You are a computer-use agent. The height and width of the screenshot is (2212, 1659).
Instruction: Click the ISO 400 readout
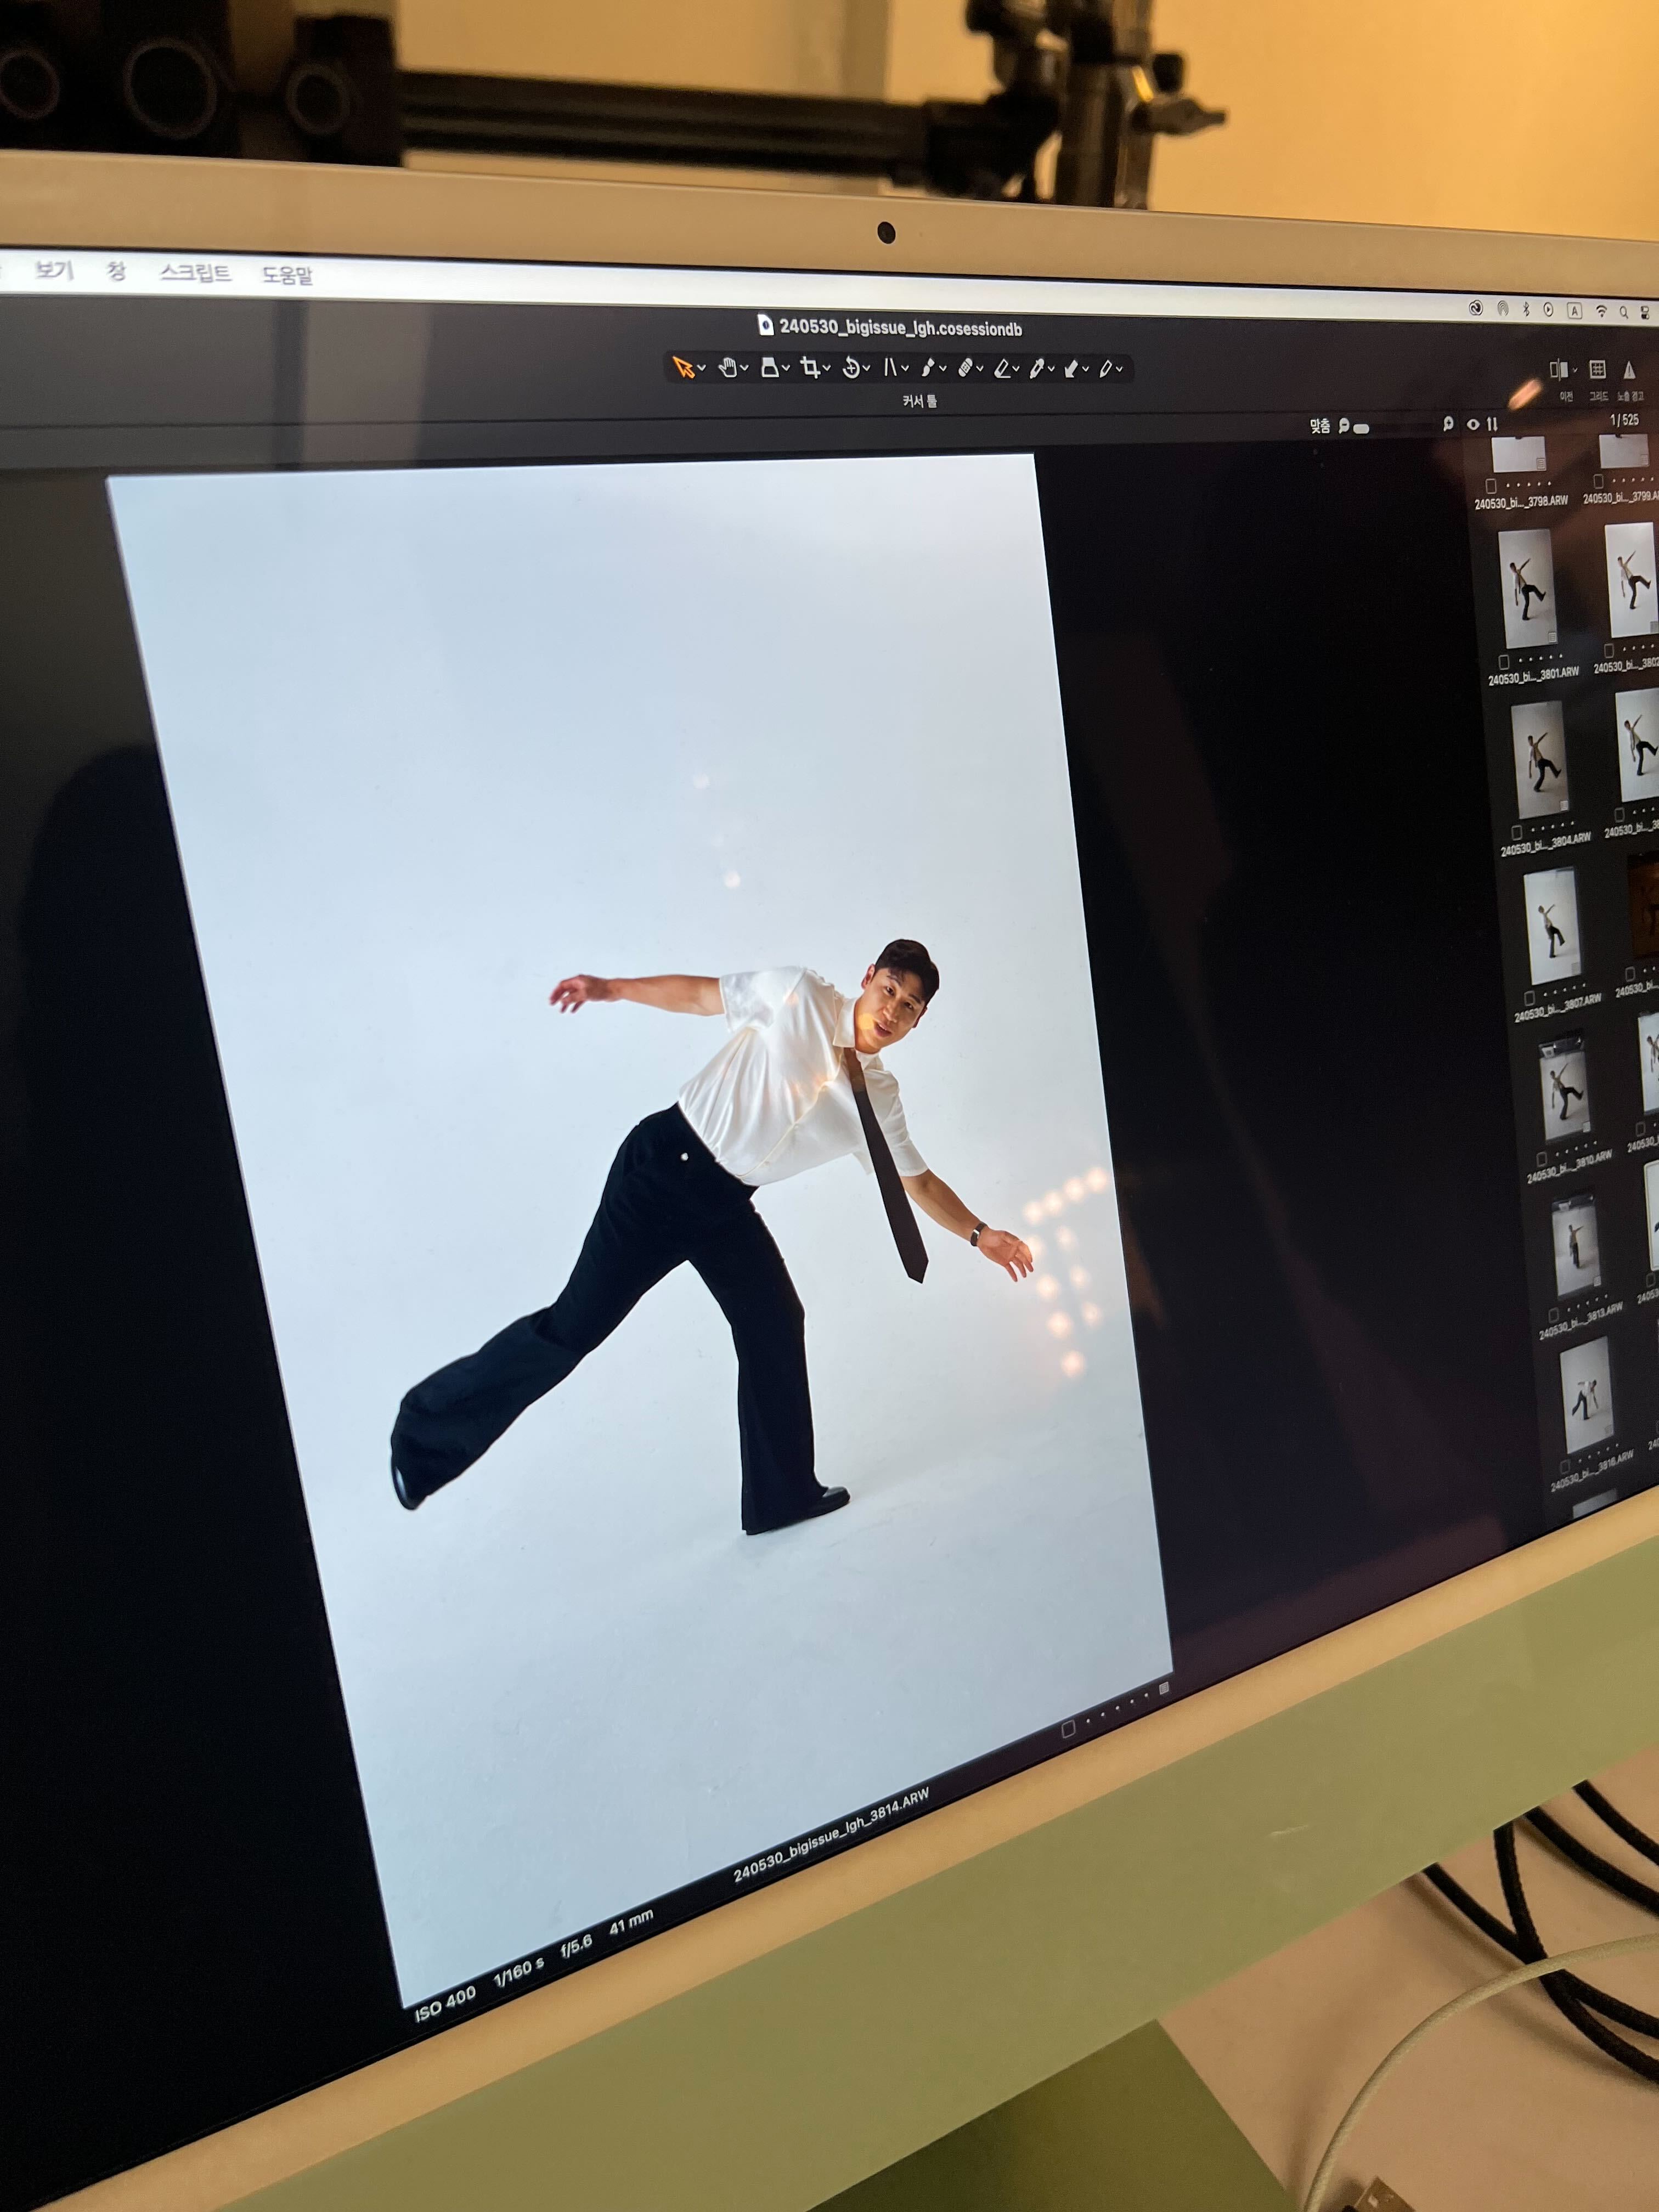click(446, 2005)
